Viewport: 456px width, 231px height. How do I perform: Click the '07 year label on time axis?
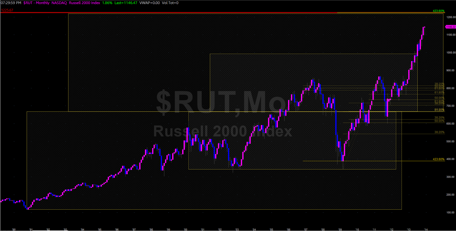click(306, 229)
